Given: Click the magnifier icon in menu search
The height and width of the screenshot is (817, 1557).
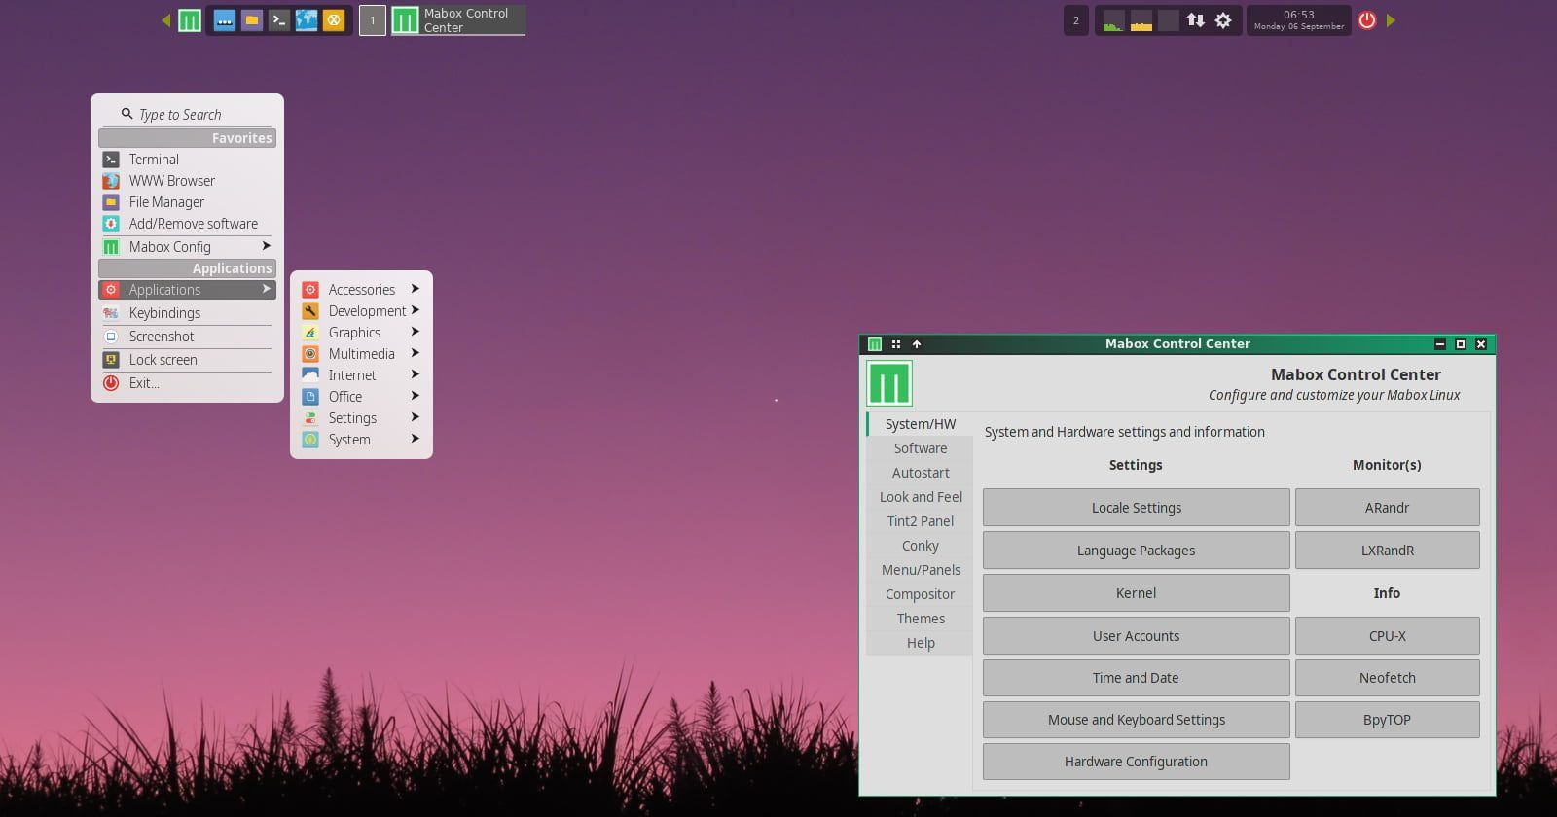Looking at the screenshot, I should click(x=127, y=114).
